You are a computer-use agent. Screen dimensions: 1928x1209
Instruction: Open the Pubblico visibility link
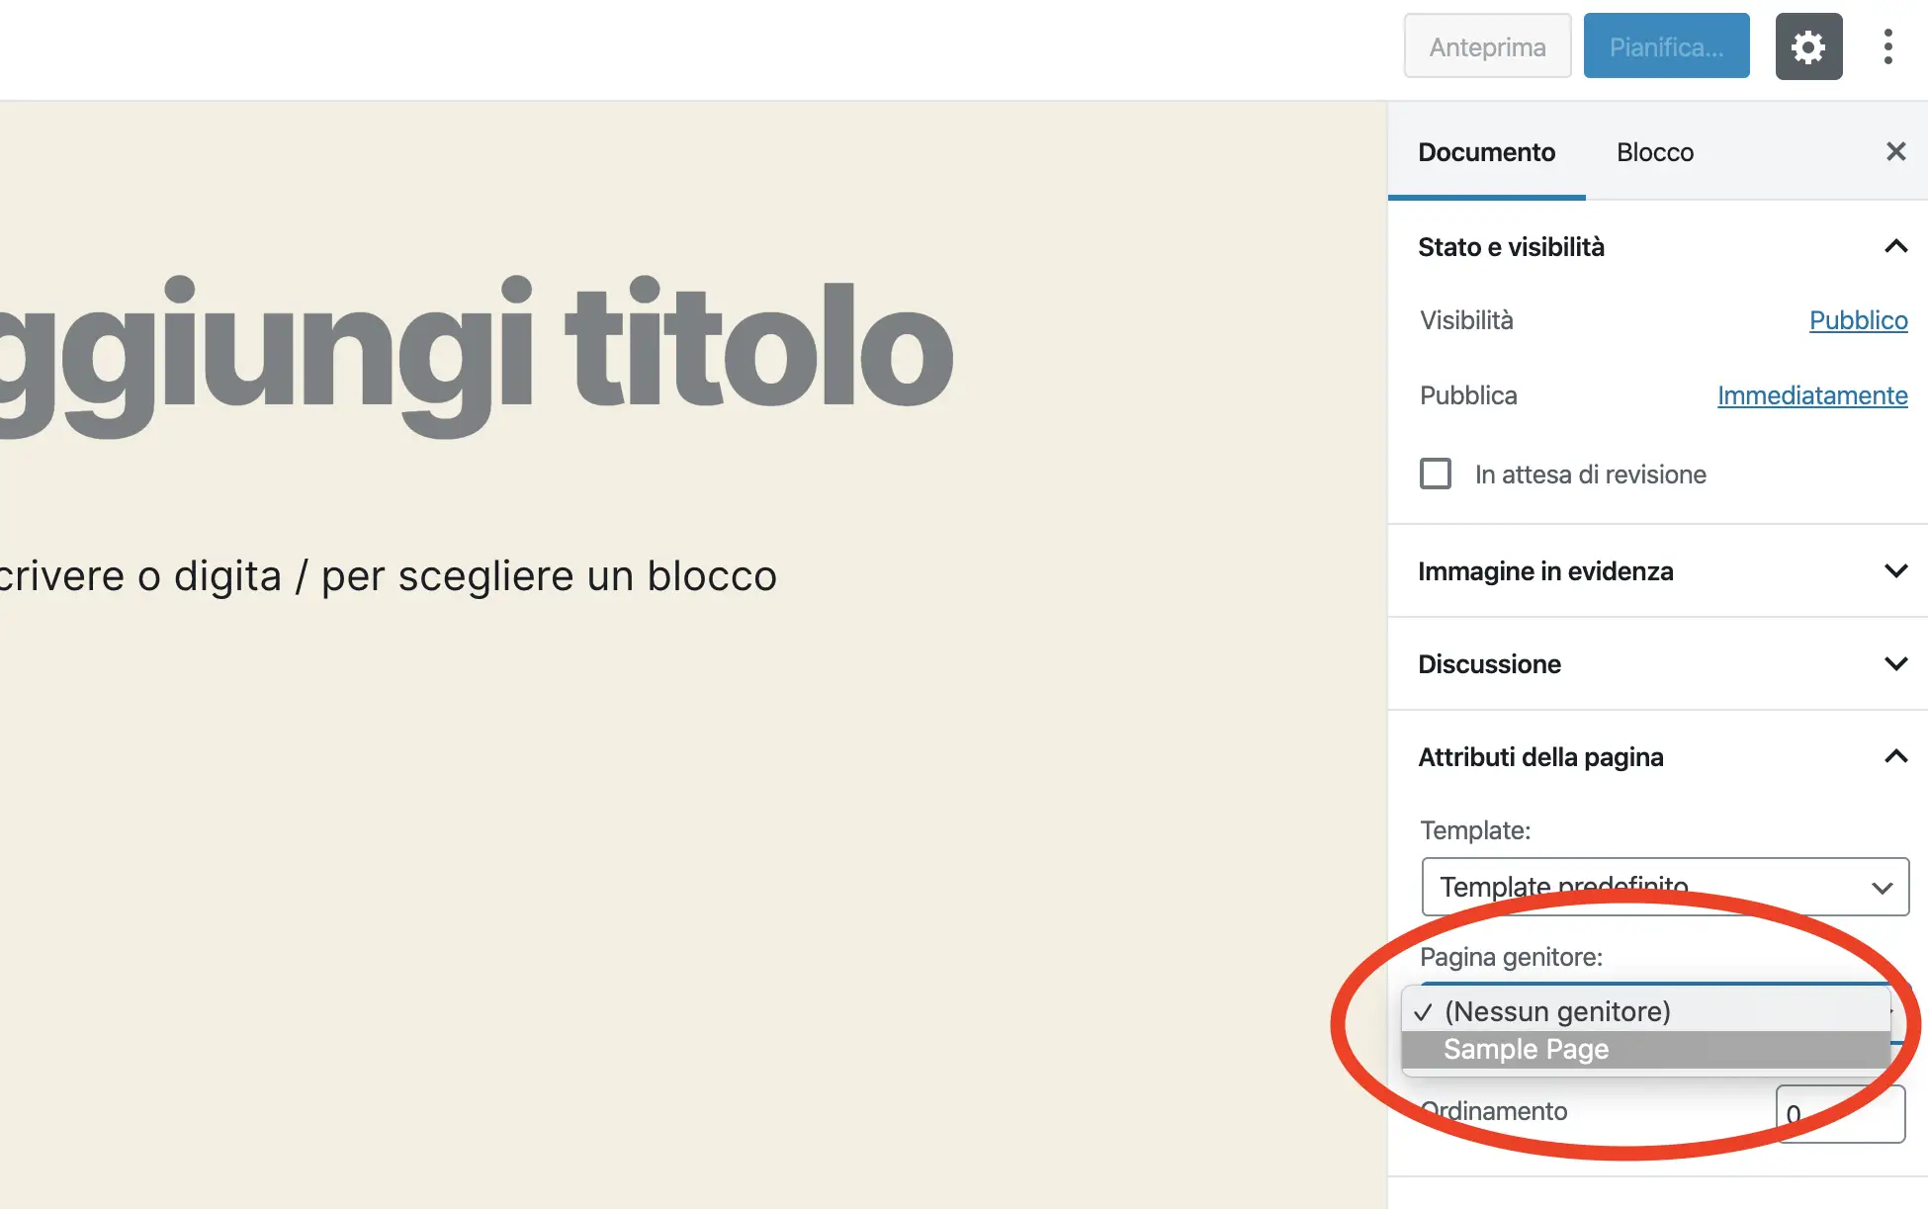[1857, 320]
